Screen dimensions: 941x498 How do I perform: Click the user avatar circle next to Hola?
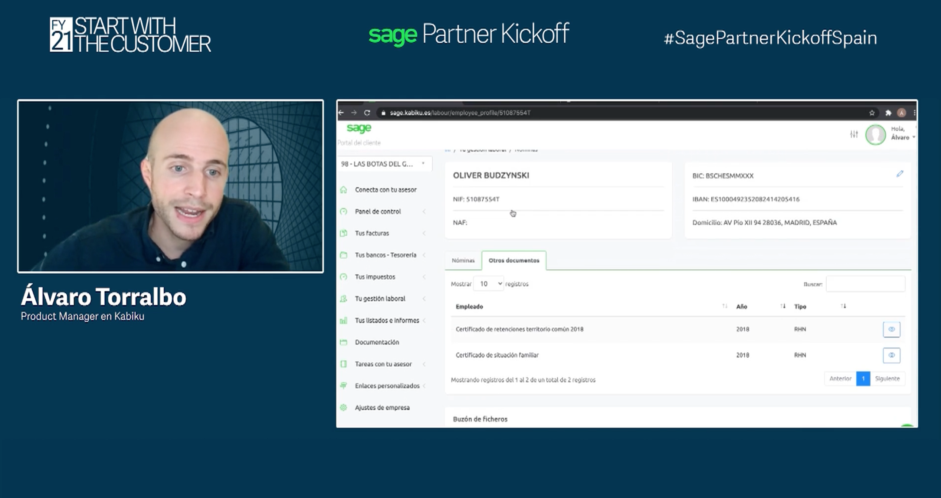pyautogui.click(x=875, y=134)
